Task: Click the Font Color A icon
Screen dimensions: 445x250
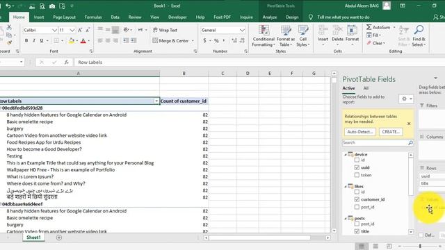Action: point(83,41)
